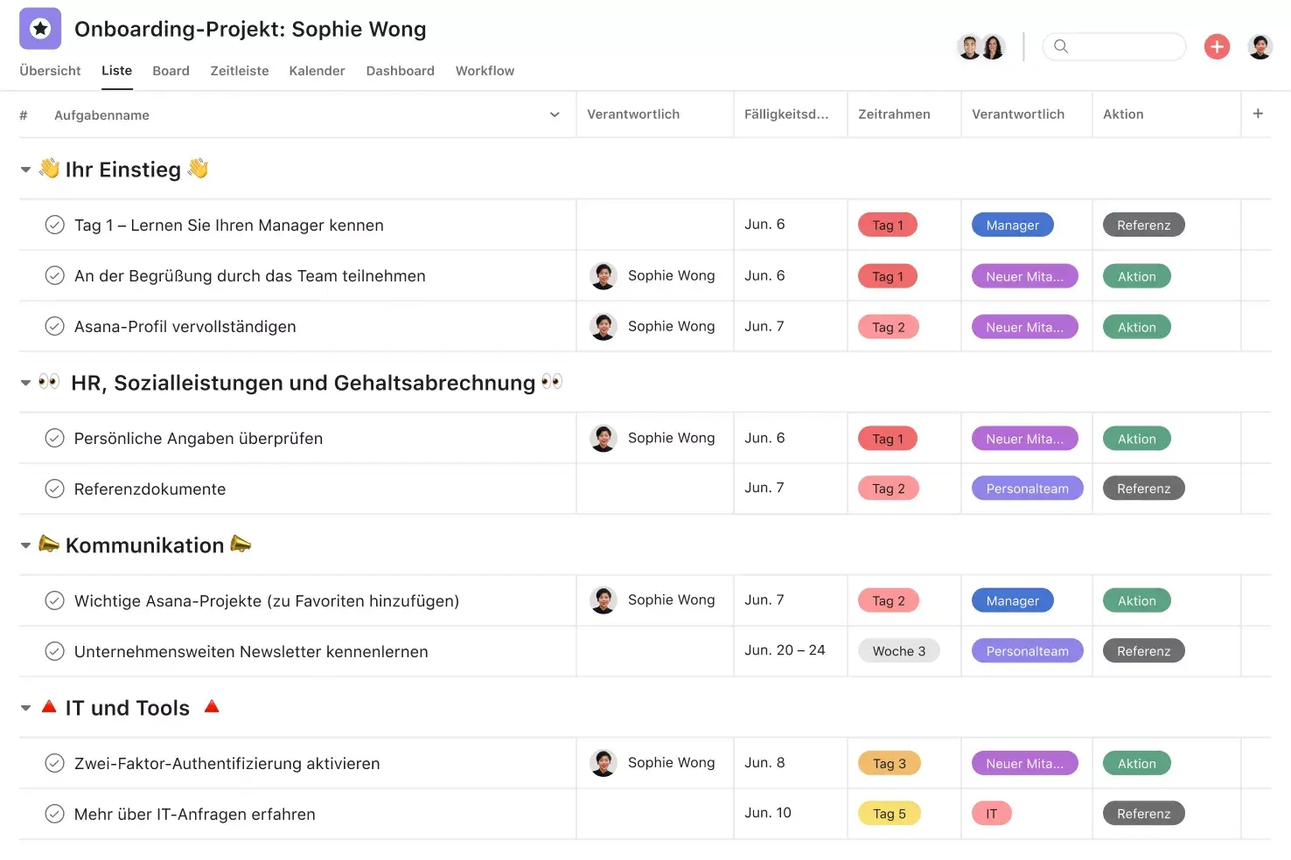Click Sophie Wong's avatar on Zwei-Faktor task
Image resolution: width=1291 pixels, height=860 pixels.
(x=604, y=762)
